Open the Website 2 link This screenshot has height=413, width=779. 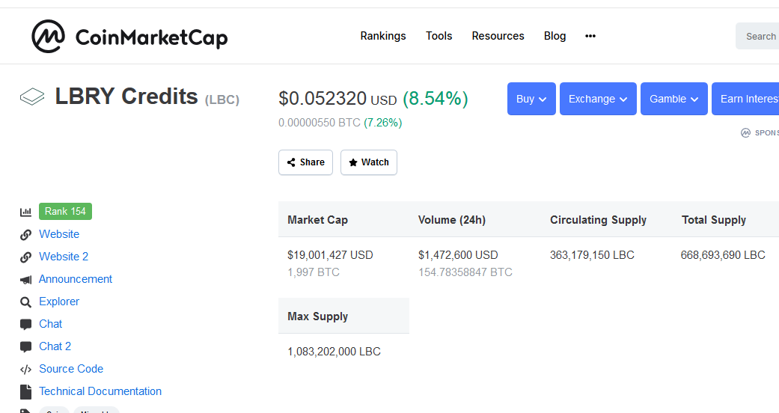point(64,257)
